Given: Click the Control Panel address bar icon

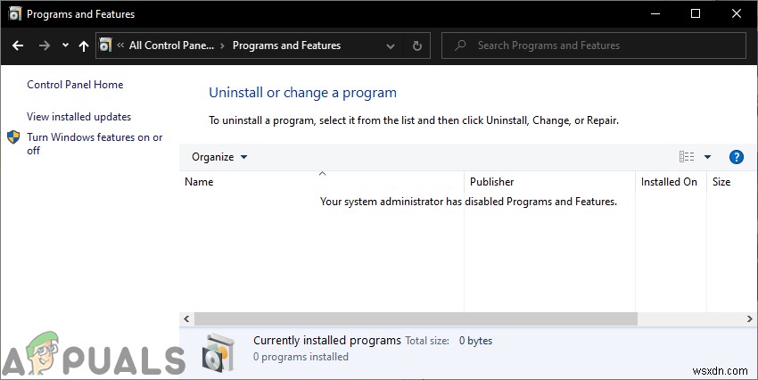Looking at the screenshot, I should tap(106, 45).
